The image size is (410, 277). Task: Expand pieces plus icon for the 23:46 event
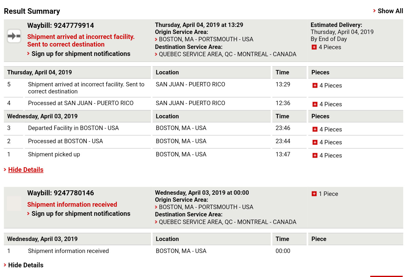click(315, 129)
